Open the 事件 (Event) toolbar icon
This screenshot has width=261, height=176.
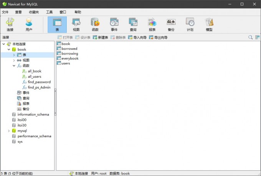pos(114,25)
